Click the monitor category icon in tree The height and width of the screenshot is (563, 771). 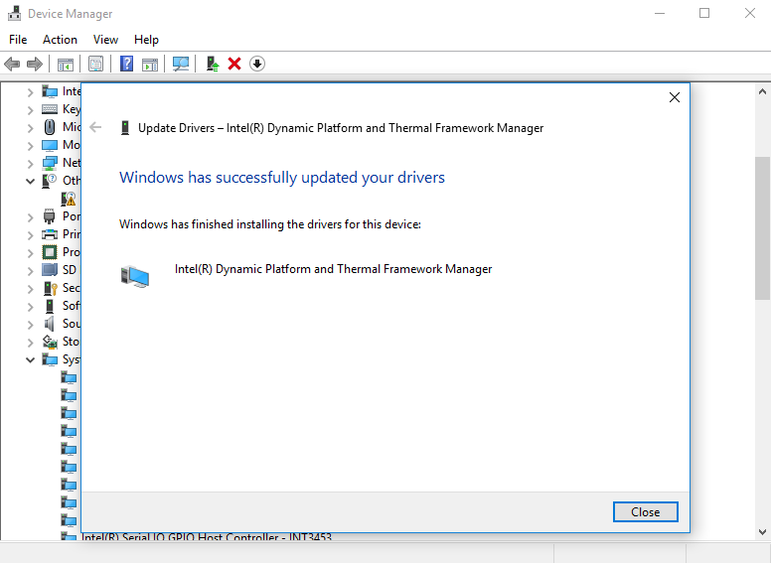click(50, 145)
